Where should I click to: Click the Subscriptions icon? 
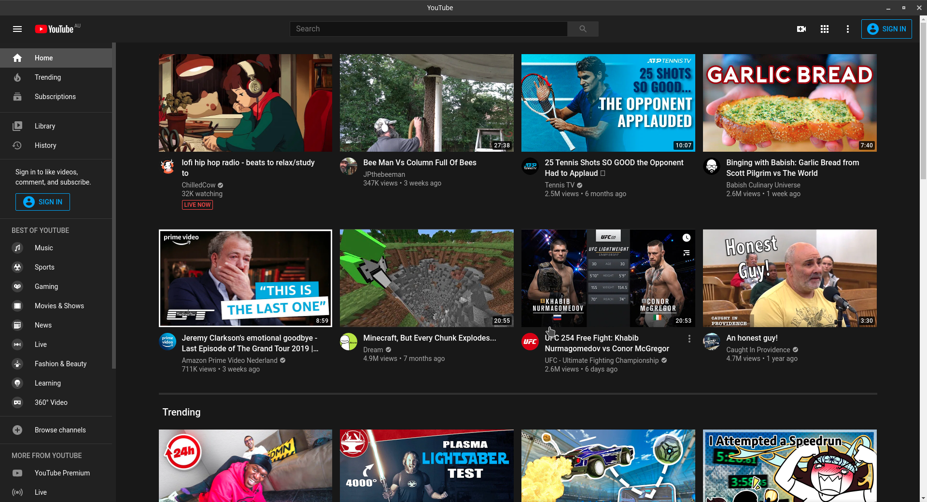(x=17, y=97)
